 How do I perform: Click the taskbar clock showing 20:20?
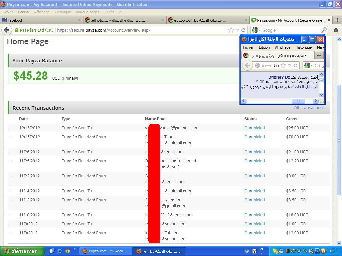coord(333,251)
